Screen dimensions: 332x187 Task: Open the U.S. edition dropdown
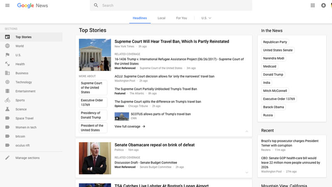point(206,18)
